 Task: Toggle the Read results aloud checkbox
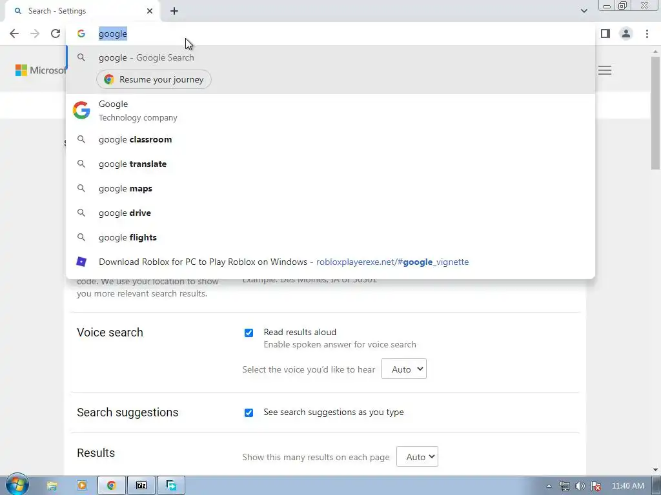[249, 333]
